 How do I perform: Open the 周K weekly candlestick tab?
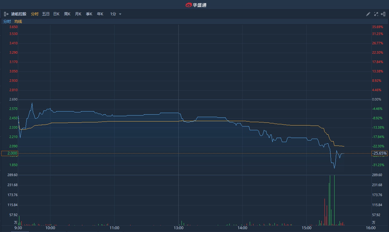(67, 14)
